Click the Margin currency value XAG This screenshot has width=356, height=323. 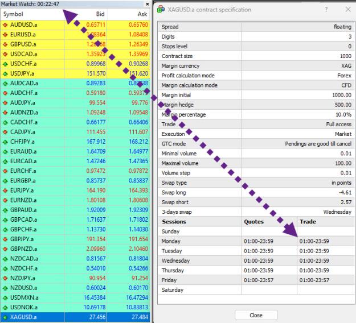point(346,66)
